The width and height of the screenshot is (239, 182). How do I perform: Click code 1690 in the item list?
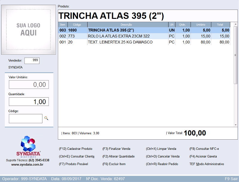pos(72,30)
